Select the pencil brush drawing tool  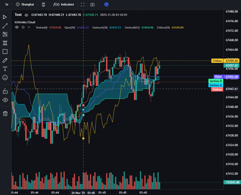(x=5, y=60)
